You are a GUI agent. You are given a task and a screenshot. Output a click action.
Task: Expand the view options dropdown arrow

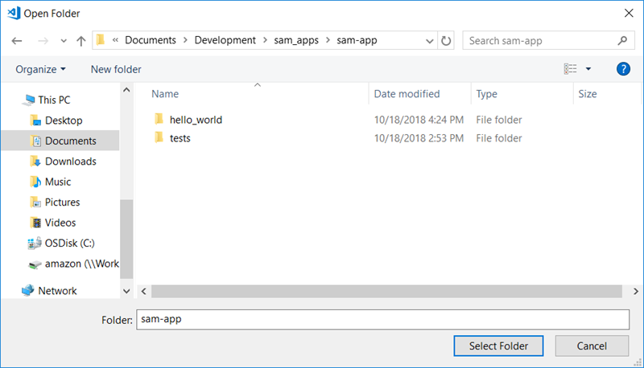click(x=588, y=69)
